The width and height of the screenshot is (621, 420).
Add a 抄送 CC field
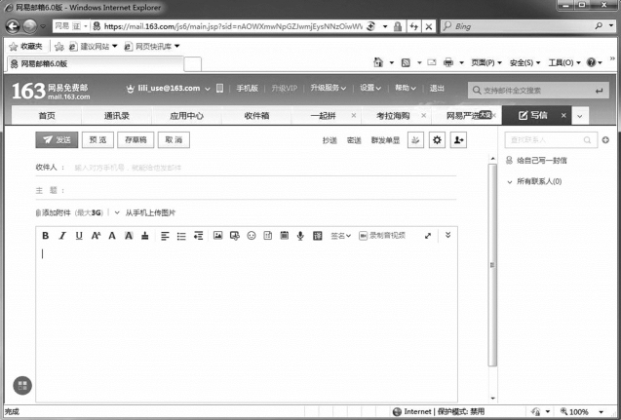[x=330, y=140]
